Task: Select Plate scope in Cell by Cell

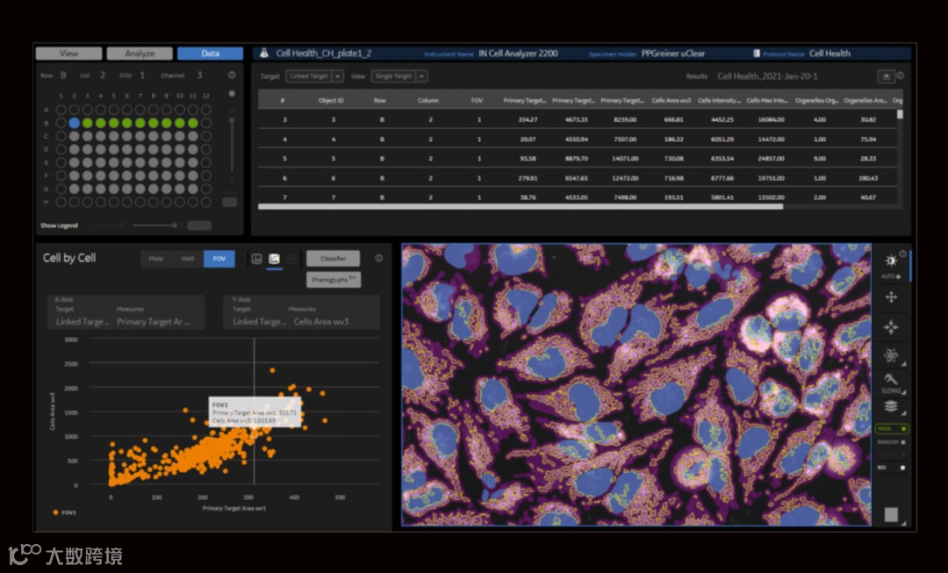Action: (156, 259)
